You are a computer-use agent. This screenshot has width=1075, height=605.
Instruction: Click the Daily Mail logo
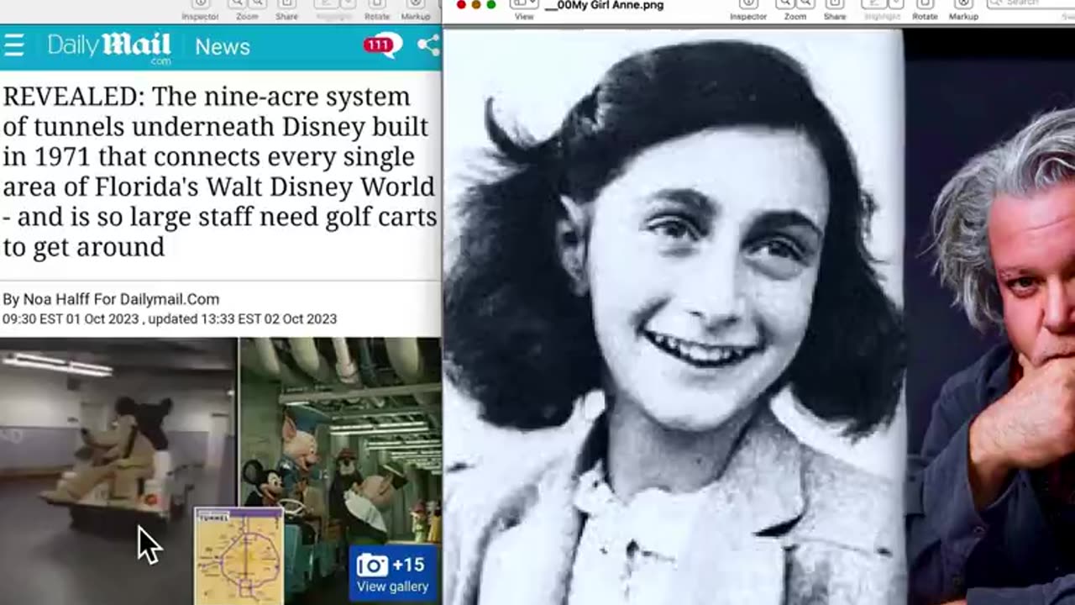pos(109,47)
